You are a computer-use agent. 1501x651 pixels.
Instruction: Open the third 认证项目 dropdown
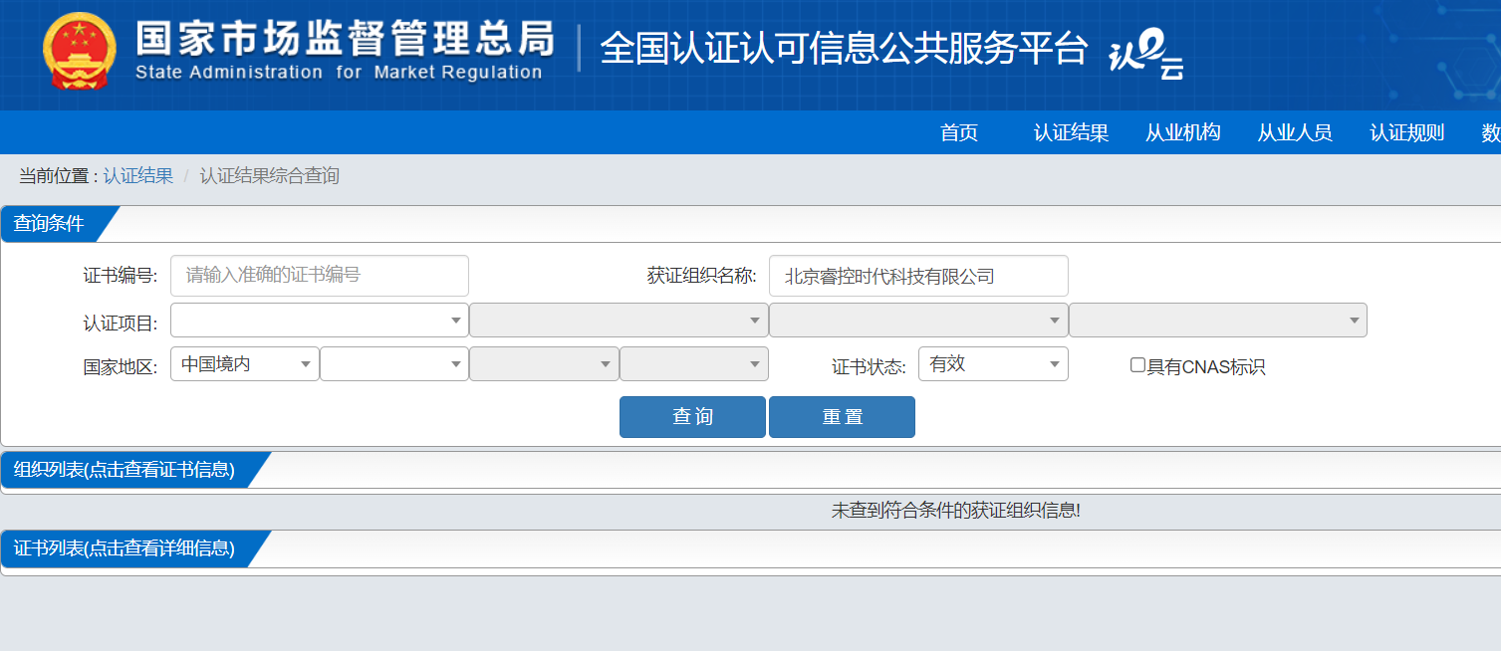point(918,321)
